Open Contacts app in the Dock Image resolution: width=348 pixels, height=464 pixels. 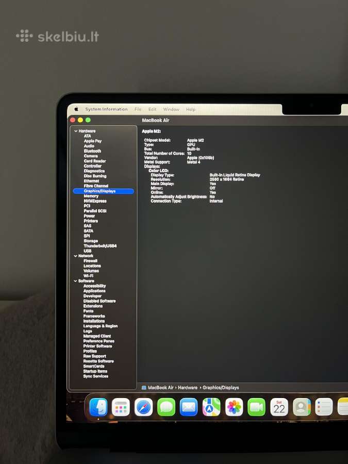[x=302, y=407]
